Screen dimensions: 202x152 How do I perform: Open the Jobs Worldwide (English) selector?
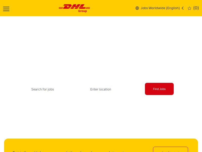[160, 8]
